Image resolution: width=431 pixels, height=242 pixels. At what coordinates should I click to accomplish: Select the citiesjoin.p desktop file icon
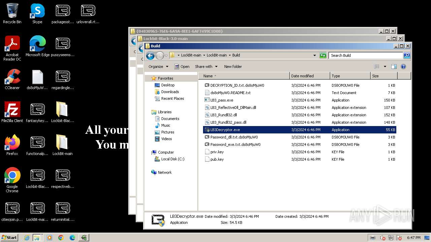12,211
